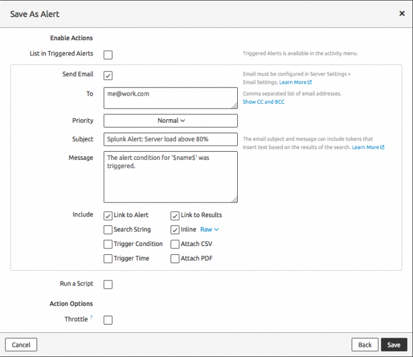Enable Trigger Condition checkbox
Screen dimensions: 413x357
click(x=108, y=244)
